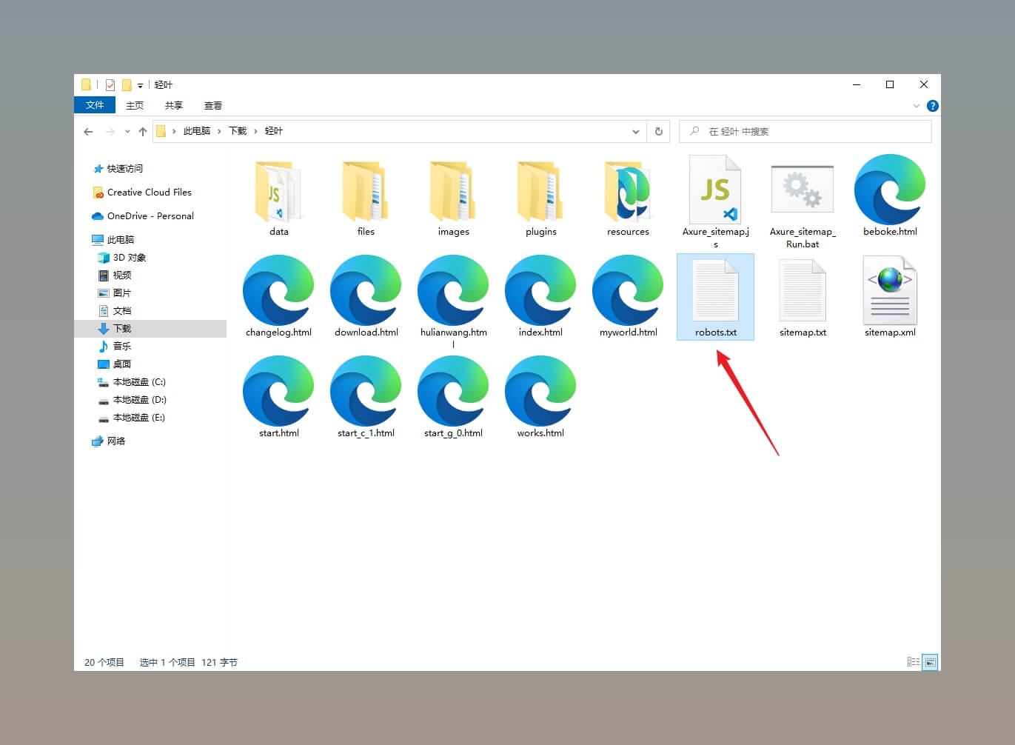This screenshot has width=1015, height=745.
Task: Click 轻叶 in the address path
Action: point(274,131)
